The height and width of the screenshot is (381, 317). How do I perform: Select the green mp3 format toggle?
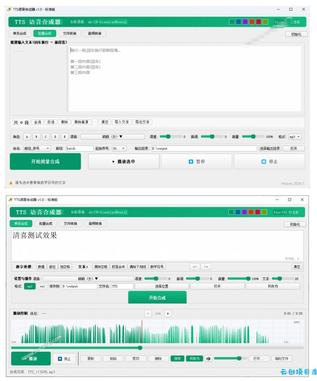click(30, 286)
